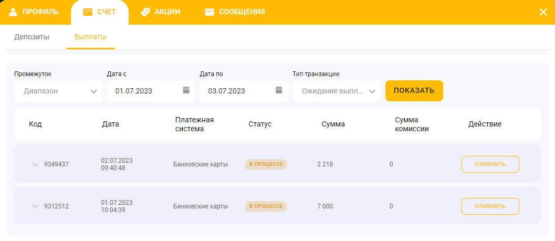555x241 pixels.
Task: Cancel the 2 218 withdrawal
Action: [490, 164]
